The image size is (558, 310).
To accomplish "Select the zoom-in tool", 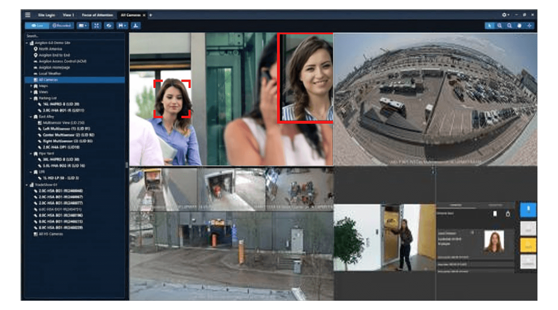I will pyautogui.click(x=500, y=26).
